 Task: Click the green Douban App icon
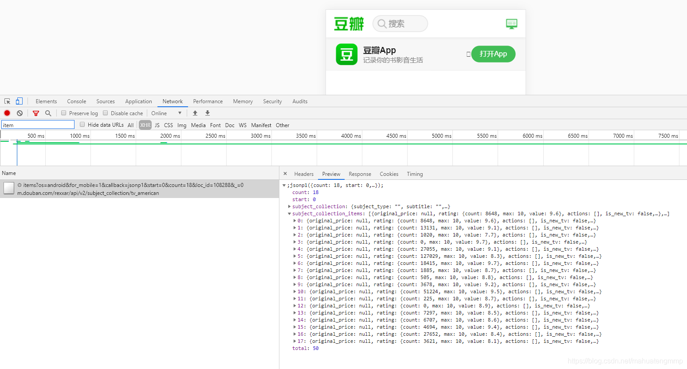click(x=346, y=54)
